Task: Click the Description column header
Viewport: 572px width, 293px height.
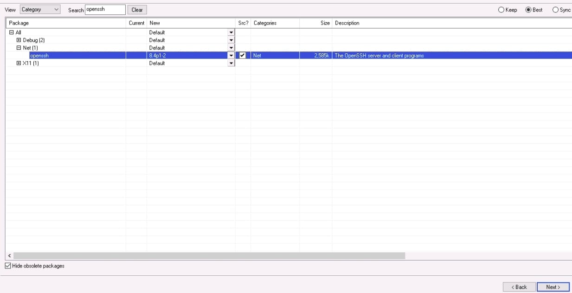Action: [x=452, y=23]
